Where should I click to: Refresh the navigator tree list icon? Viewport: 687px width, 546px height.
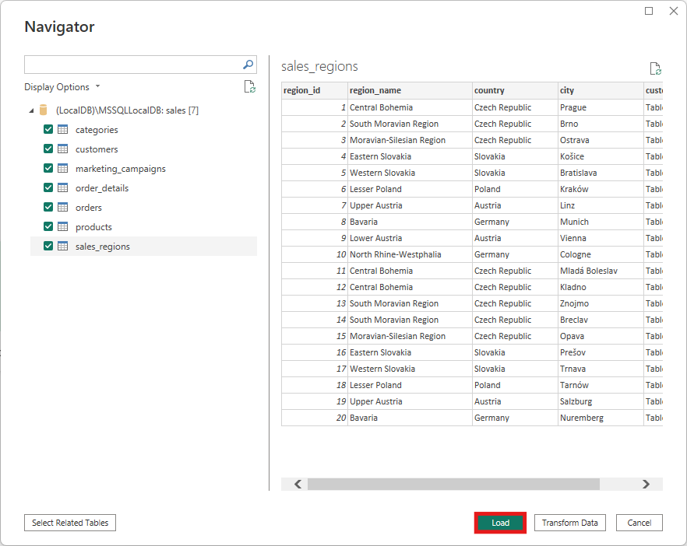click(250, 86)
